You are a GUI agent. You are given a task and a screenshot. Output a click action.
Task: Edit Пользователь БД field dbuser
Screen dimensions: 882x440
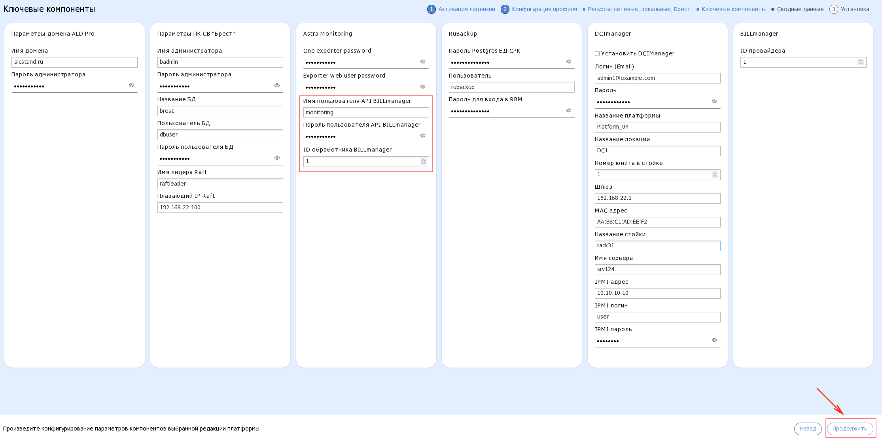tap(220, 135)
